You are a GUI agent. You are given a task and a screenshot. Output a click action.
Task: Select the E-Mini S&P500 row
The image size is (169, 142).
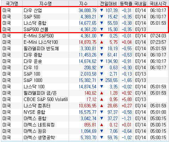click(x=85, y=36)
